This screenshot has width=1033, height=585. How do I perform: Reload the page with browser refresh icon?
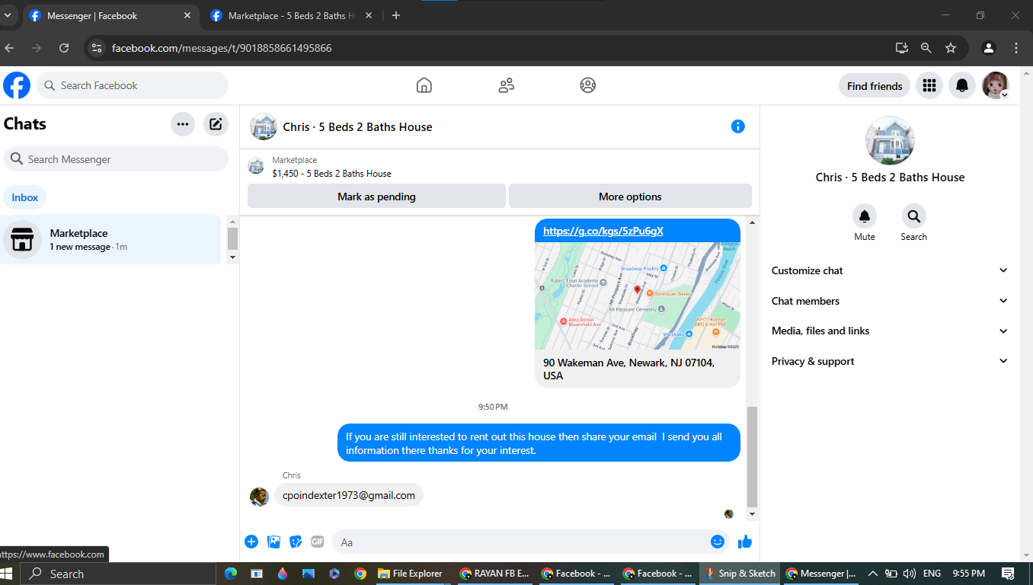pyautogui.click(x=64, y=48)
